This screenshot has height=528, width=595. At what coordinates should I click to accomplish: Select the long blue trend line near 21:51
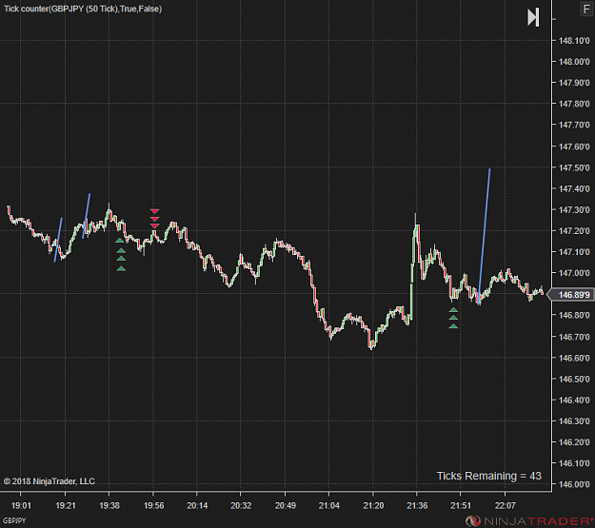click(x=485, y=235)
